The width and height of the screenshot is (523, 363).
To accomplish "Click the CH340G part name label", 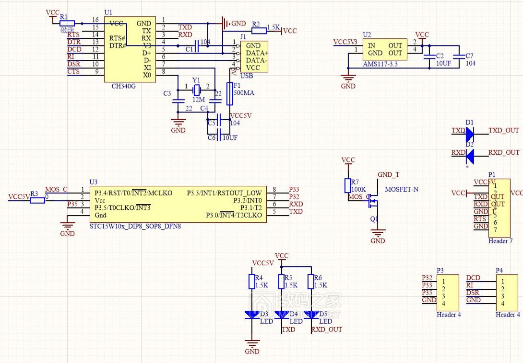I will coord(123,86).
